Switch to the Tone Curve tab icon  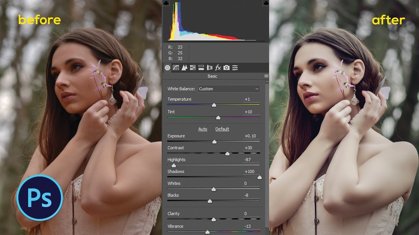pyautogui.click(x=176, y=68)
